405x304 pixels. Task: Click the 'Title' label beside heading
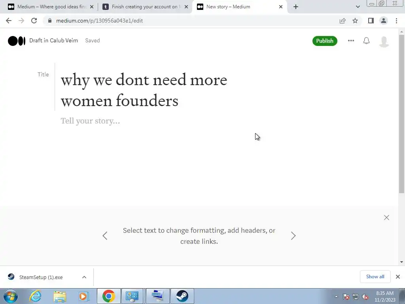pyautogui.click(x=43, y=74)
